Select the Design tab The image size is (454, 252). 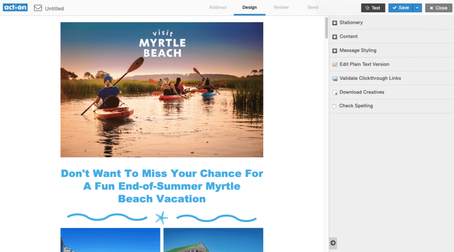(250, 8)
